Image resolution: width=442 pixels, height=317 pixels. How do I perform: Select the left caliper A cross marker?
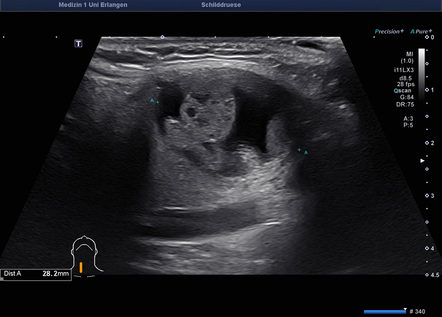pos(158,102)
